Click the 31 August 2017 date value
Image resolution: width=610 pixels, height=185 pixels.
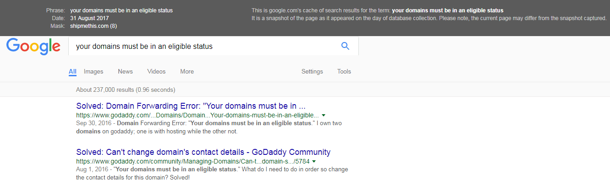pos(89,18)
